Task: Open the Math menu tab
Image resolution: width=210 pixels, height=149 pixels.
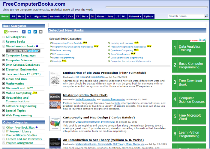Action: pos(21,16)
